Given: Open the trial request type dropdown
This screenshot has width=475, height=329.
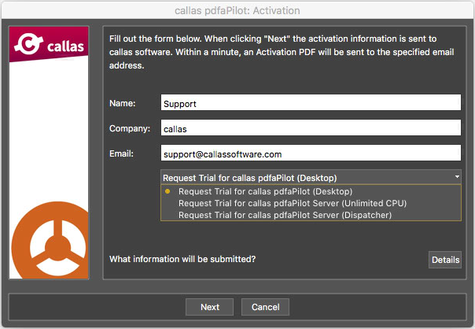Looking at the screenshot, I should [311, 177].
